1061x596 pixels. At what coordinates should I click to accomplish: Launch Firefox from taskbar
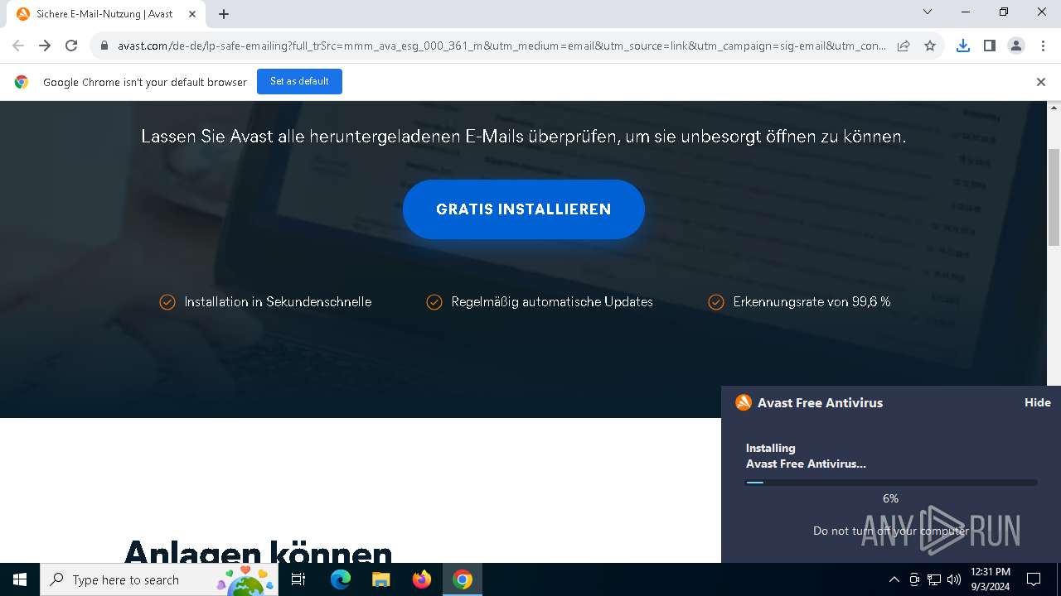pos(422,579)
